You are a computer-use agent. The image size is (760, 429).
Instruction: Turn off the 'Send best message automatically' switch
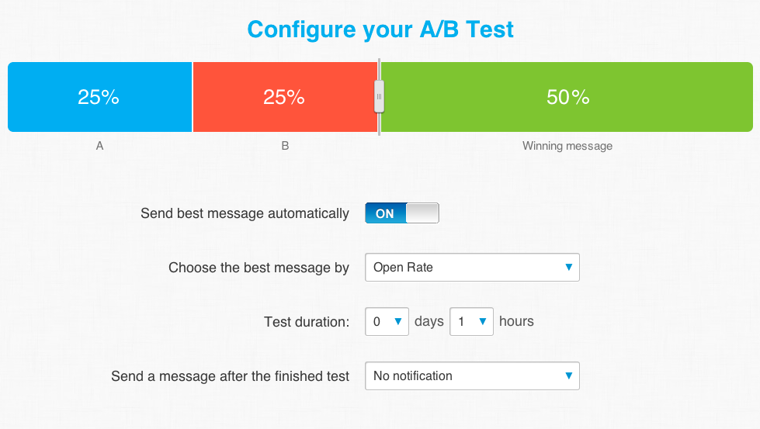(x=402, y=213)
